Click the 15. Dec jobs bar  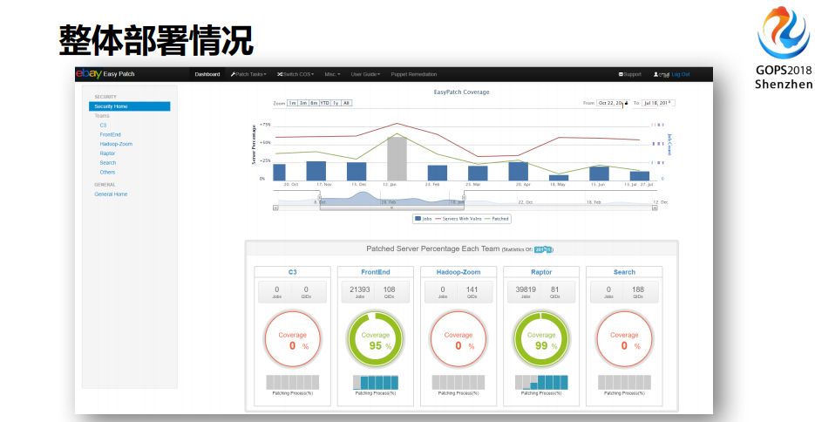coord(357,172)
